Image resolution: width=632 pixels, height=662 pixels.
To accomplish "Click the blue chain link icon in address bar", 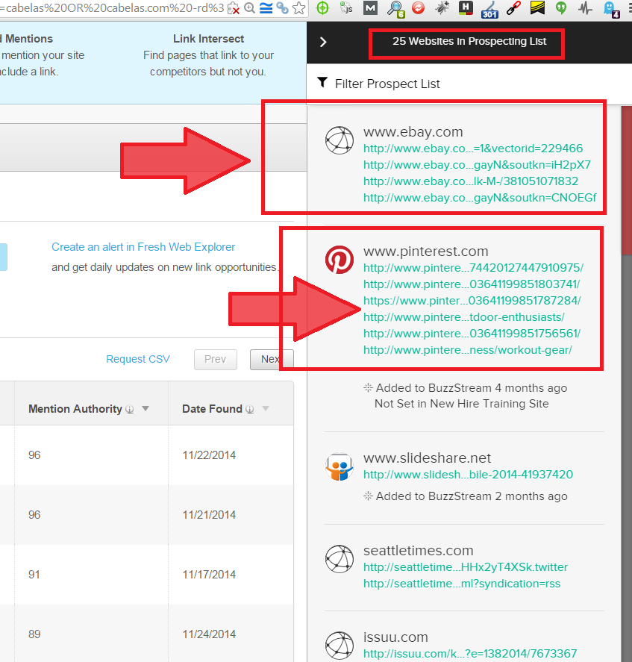I will [x=283, y=8].
